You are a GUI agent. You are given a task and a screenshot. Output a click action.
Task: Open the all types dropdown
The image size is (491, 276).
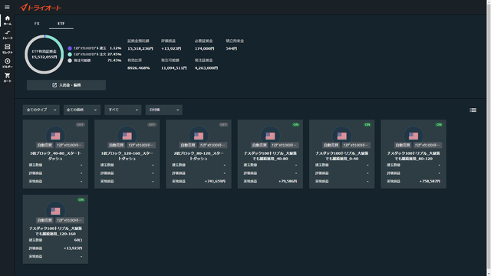(41, 110)
